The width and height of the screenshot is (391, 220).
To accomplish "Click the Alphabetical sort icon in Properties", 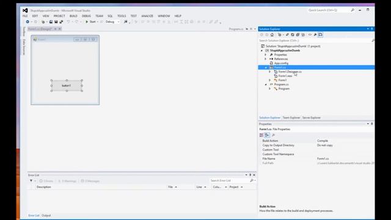I will pos(267,135).
